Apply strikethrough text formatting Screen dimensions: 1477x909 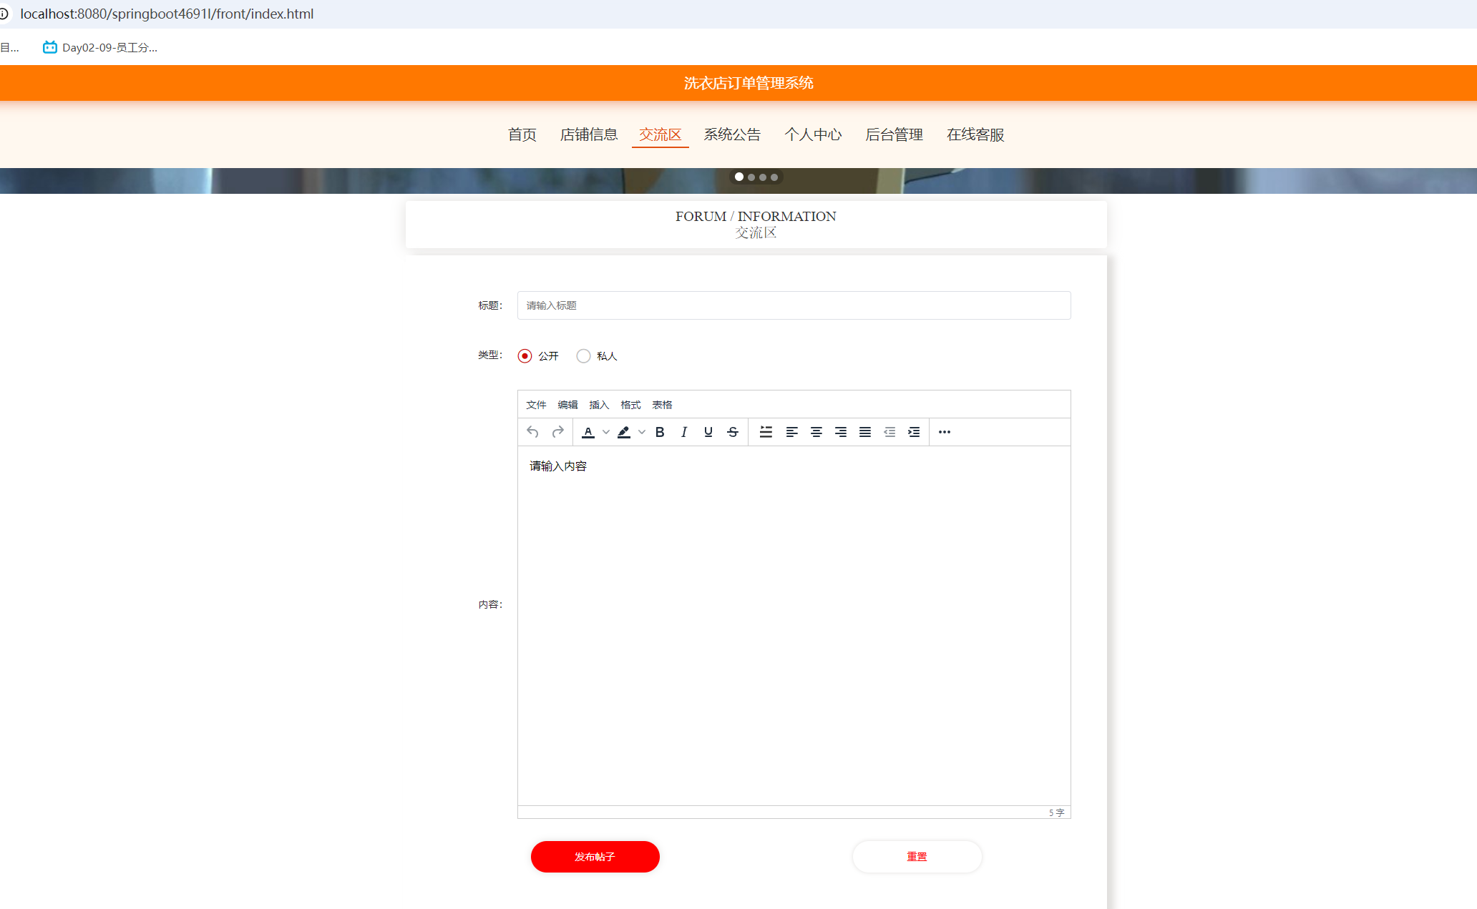[733, 432]
